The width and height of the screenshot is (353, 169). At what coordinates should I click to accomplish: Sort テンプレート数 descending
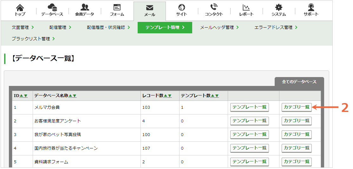coord(217,96)
